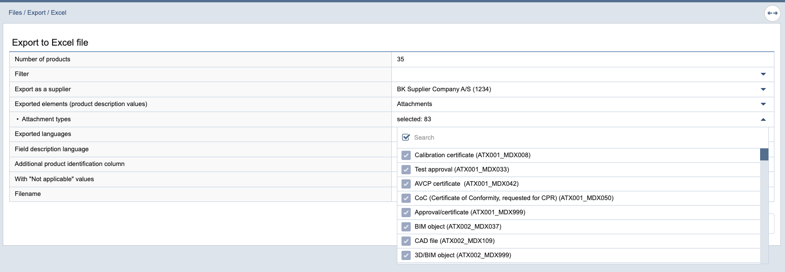Click the Filename row label
This screenshot has height=272, width=785.
click(28, 194)
